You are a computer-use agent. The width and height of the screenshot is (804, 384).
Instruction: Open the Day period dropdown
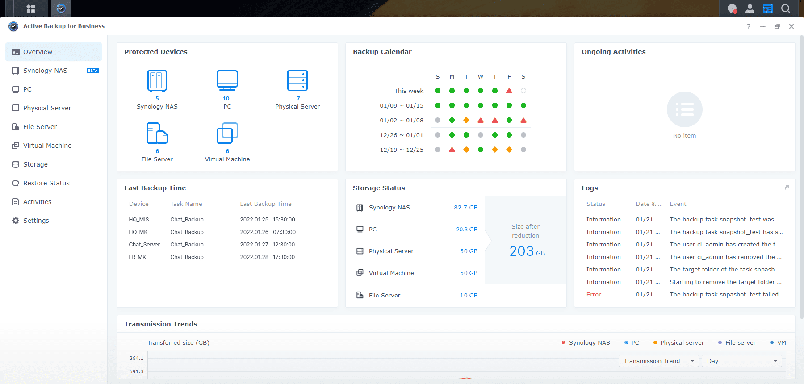(x=742, y=361)
